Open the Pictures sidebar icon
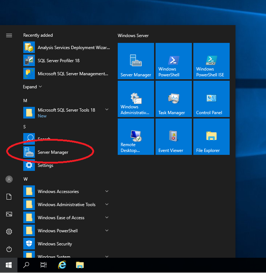The image size is (266, 273). click(9, 214)
